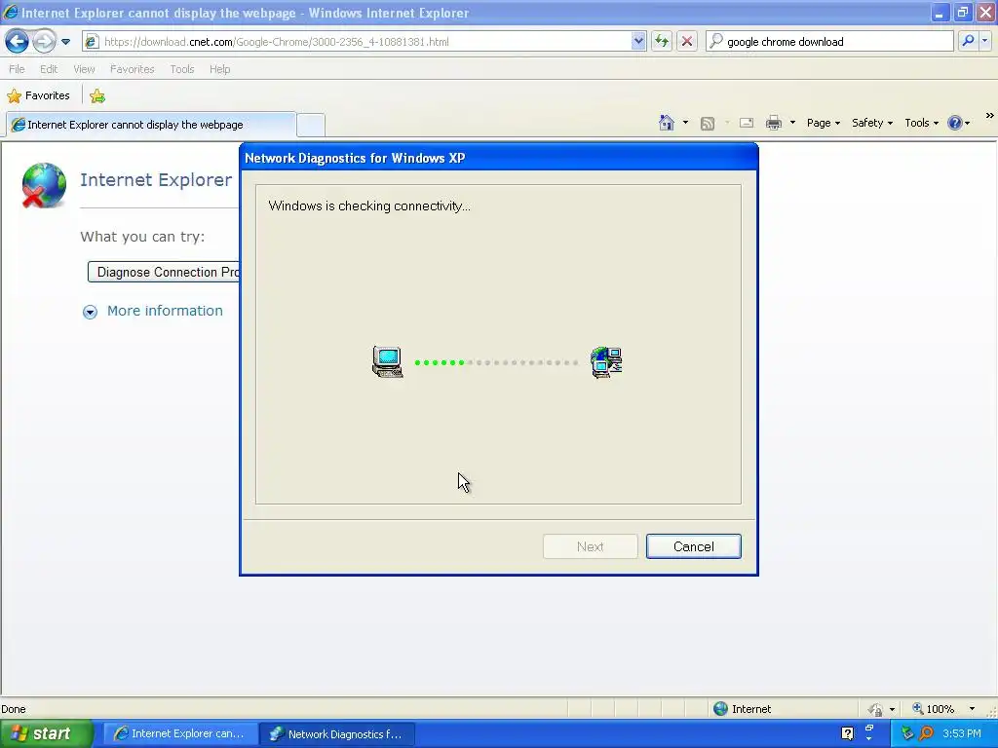Switch to Network Diagnostics taskbar button
Viewport: 998px width, 748px height.
(337, 733)
